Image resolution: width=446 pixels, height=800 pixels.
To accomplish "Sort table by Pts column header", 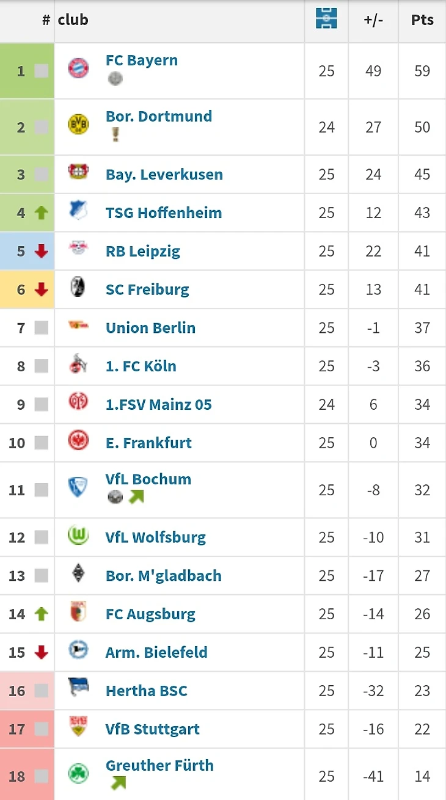I will 422,20.
